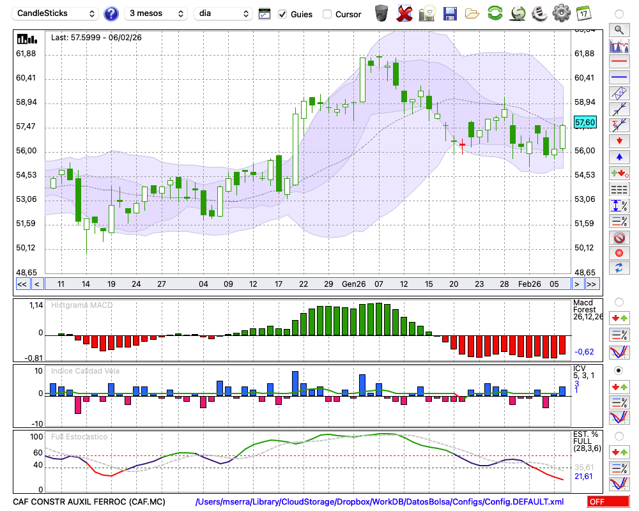Image resolution: width=639 pixels, height=511 pixels.
Task: Open the 3 mesos period dropdown
Action: tap(155, 13)
